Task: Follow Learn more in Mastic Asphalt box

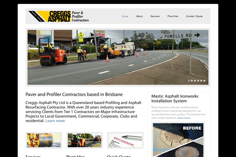Action: [184, 118]
